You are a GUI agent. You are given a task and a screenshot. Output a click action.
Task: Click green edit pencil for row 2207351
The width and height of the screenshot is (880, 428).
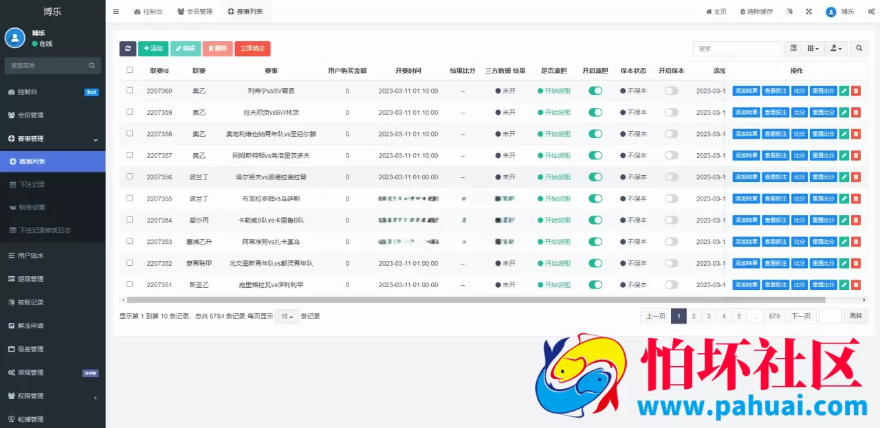pyautogui.click(x=844, y=284)
